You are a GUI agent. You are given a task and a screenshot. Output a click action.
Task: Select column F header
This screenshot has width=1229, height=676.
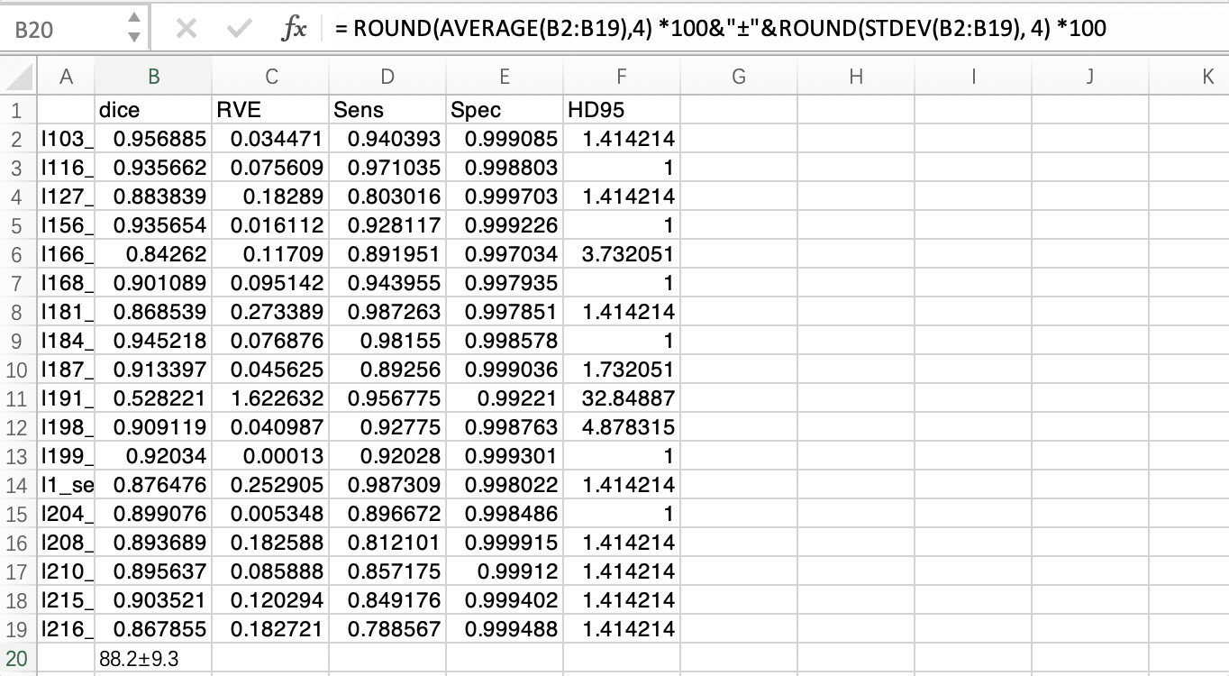coord(622,77)
